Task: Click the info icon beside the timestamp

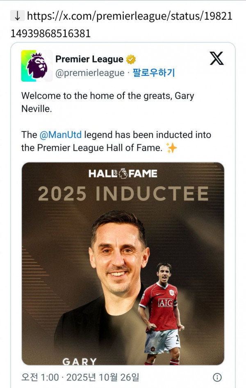Action: click(217, 377)
